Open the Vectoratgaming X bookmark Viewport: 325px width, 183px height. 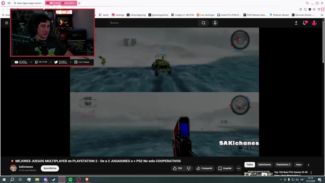click(x=136, y=15)
